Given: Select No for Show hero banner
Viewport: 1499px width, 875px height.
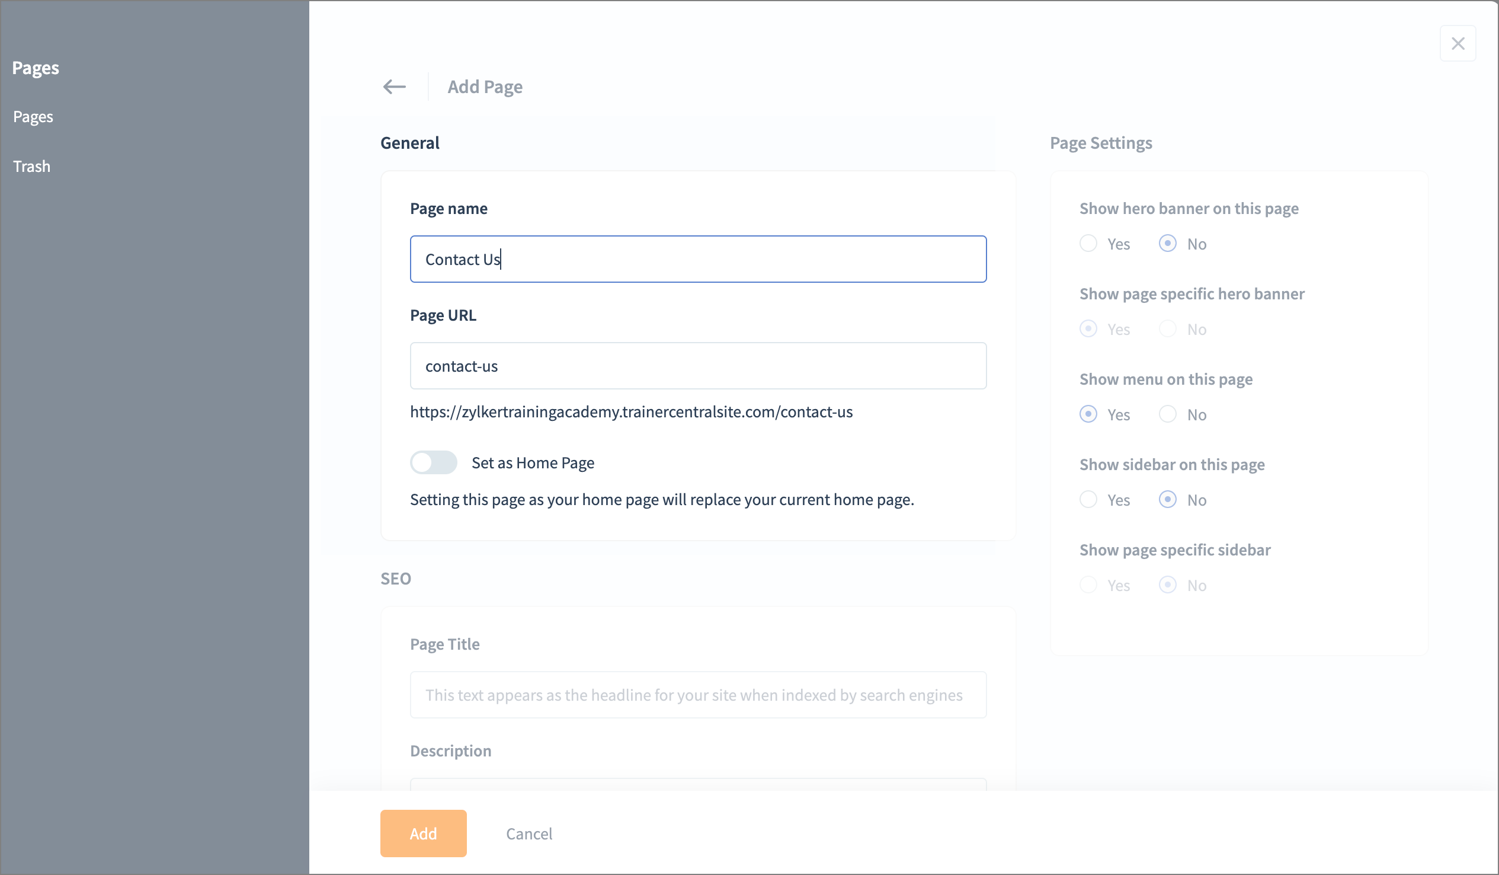Looking at the screenshot, I should click(1168, 244).
